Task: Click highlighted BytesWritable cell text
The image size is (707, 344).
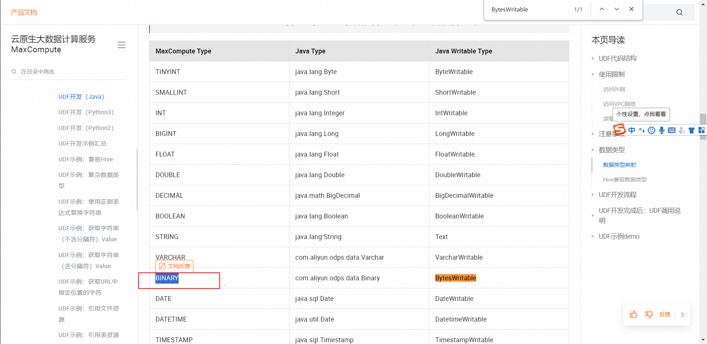Action: pyautogui.click(x=455, y=278)
